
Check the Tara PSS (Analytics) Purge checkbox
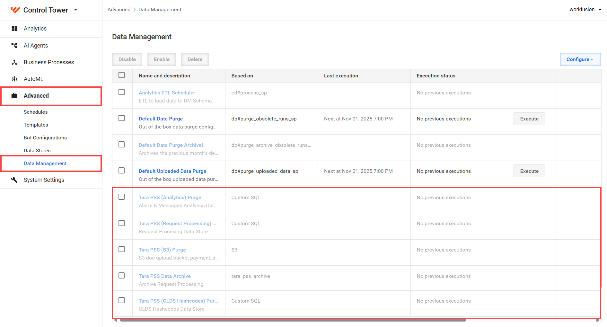122,197
